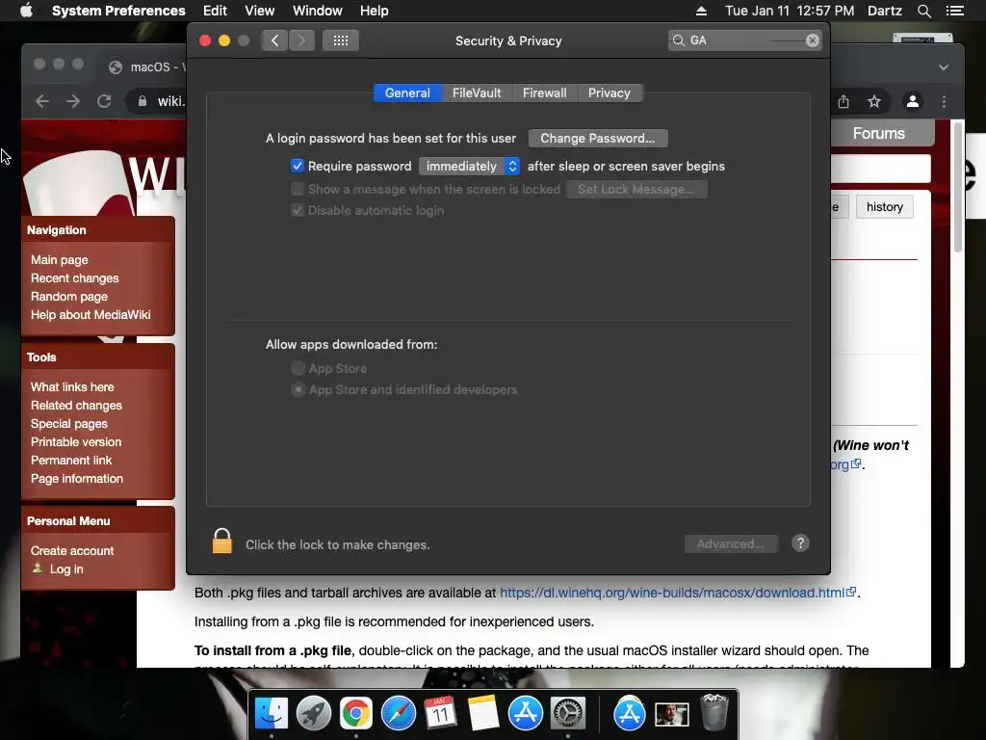The height and width of the screenshot is (740, 986).
Task: Switch to Privacy tab
Action: (x=610, y=93)
